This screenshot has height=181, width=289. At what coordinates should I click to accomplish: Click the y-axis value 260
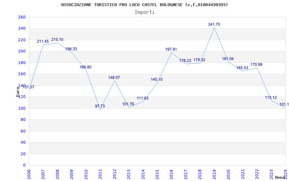tap(22, 17)
